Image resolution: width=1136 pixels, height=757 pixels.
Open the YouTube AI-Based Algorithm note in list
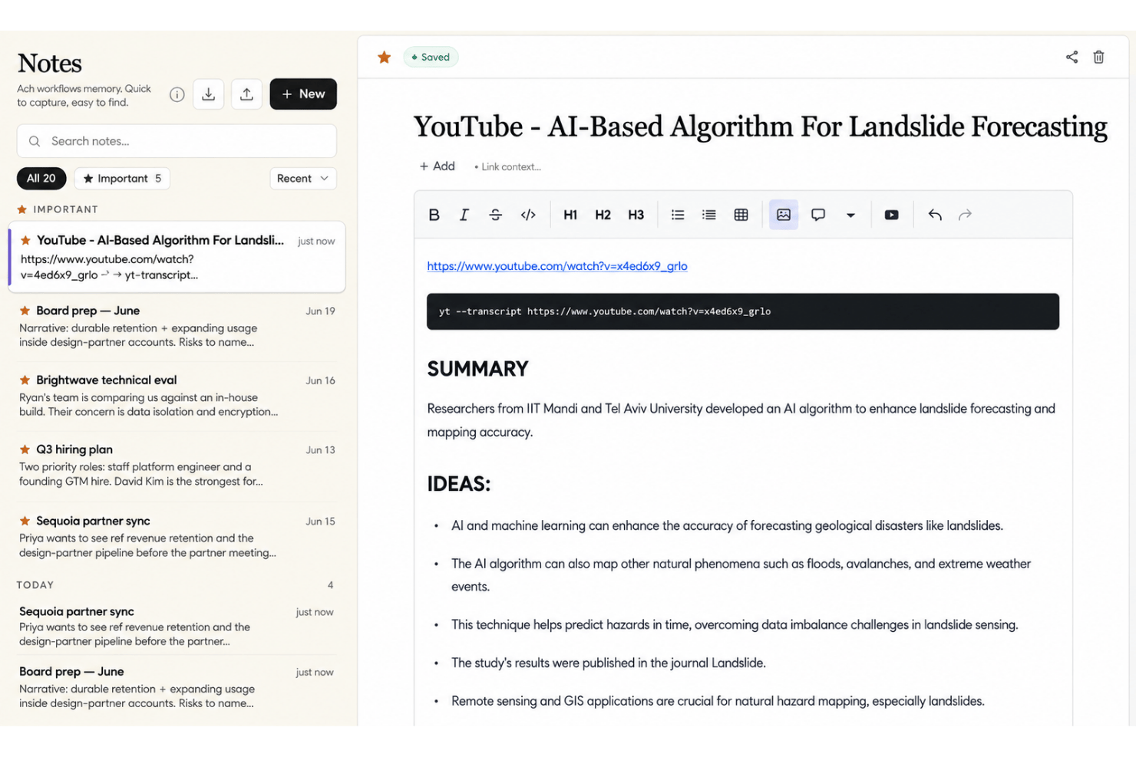(177, 258)
